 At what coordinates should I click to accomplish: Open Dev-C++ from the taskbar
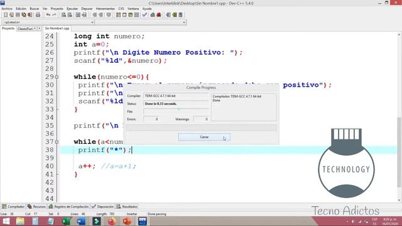coord(143,221)
